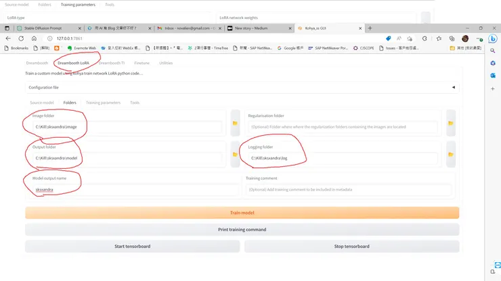Open the Bing chat sidebar button
This screenshot has width=501, height=281.
click(x=493, y=39)
